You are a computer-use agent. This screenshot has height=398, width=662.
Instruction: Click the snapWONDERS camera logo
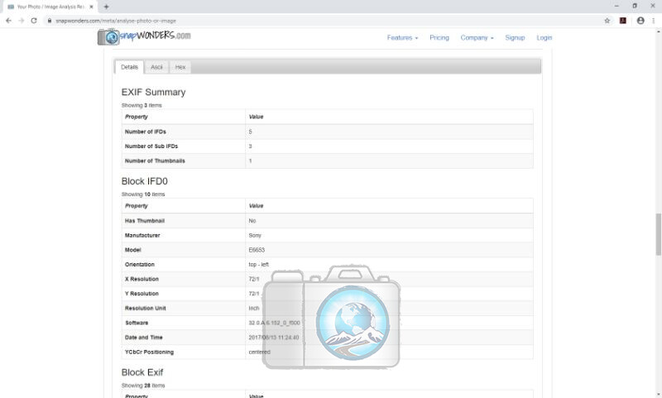click(108, 37)
